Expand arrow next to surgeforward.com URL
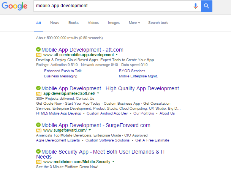This screenshot has width=231, height=176. pos(89,130)
